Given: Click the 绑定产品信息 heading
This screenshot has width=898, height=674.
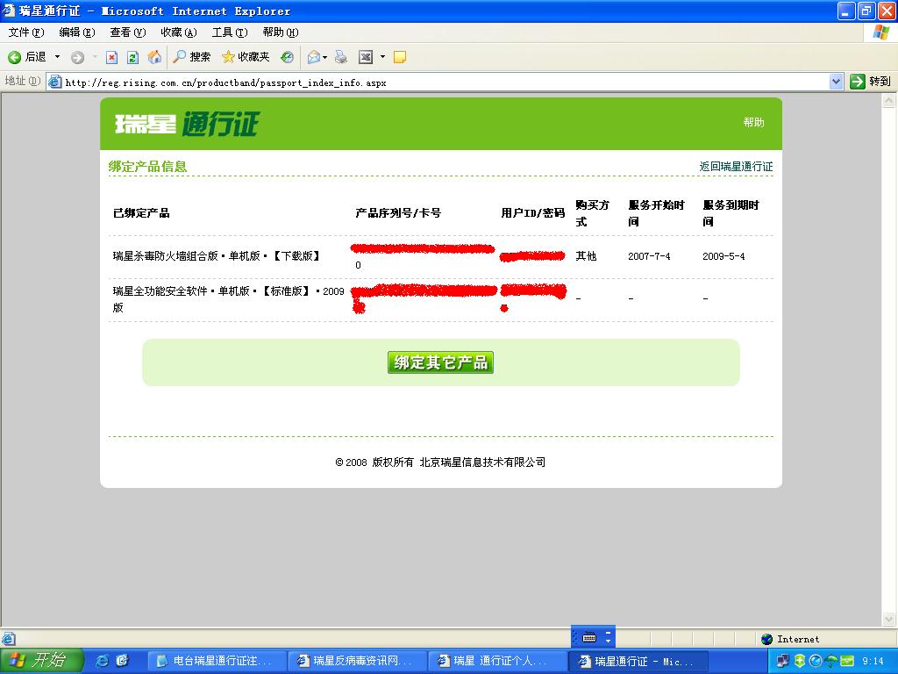Looking at the screenshot, I should coord(147,166).
